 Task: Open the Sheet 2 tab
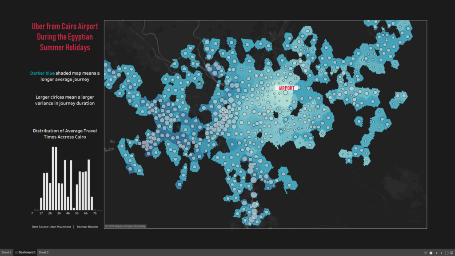coord(44,252)
